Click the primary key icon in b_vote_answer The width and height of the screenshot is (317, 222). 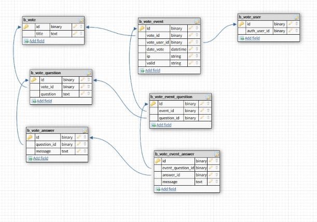(30, 137)
